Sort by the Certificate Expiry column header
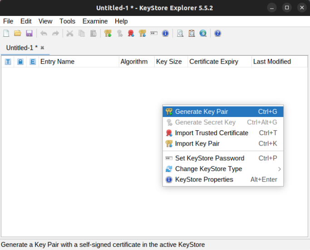This screenshot has height=250, width=310. [220, 62]
